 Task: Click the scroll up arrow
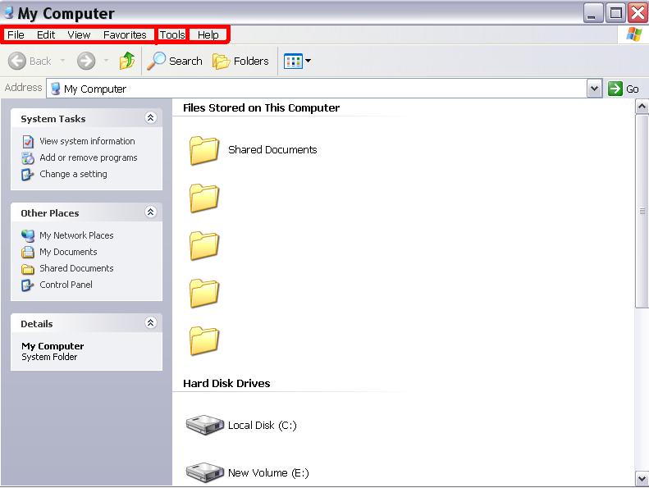click(x=642, y=107)
